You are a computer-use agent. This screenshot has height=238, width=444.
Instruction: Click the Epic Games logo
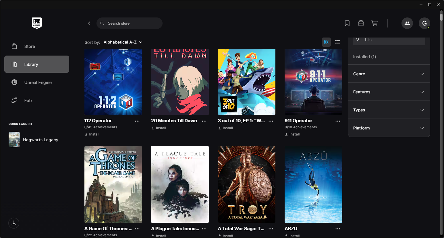pyautogui.click(x=37, y=23)
